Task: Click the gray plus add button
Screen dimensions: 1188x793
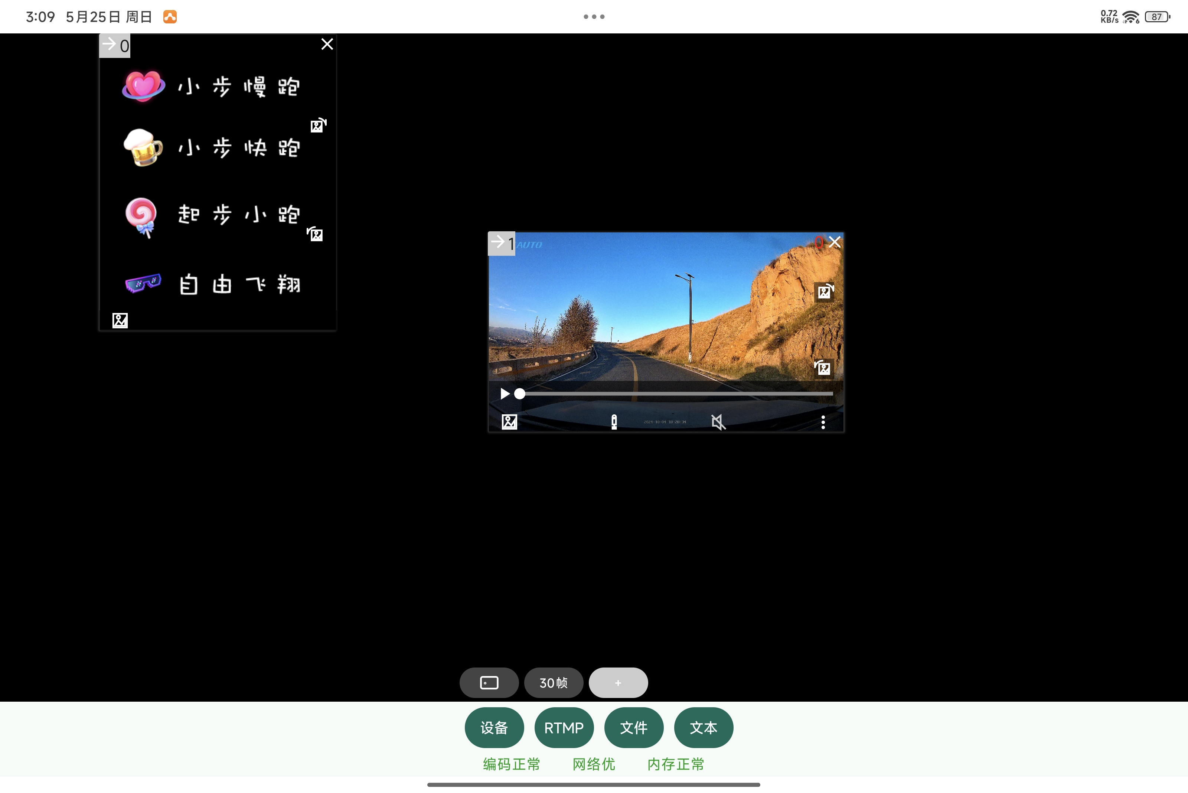Action: [x=618, y=683]
